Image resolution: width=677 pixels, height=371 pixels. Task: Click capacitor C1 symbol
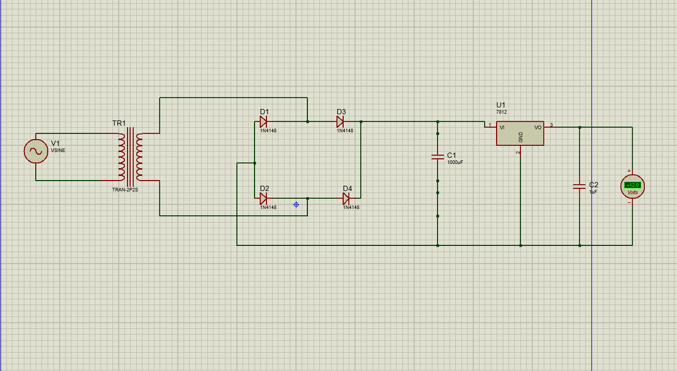coord(438,157)
